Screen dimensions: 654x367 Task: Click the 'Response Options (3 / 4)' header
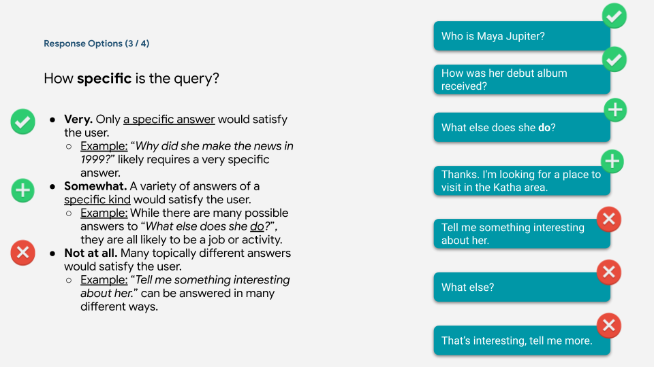pos(96,43)
